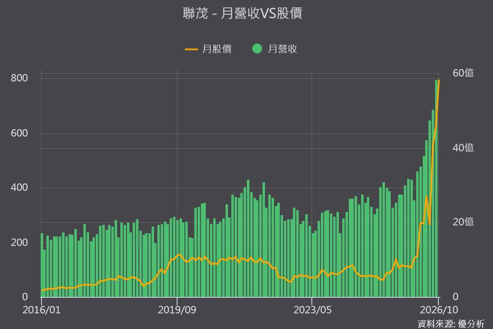Click the 400 left axis label
This screenshot has width=493, height=329.
tap(20, 188)
